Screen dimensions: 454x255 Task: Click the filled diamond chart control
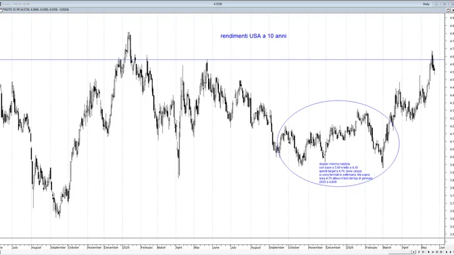click(x=433, y=252)
